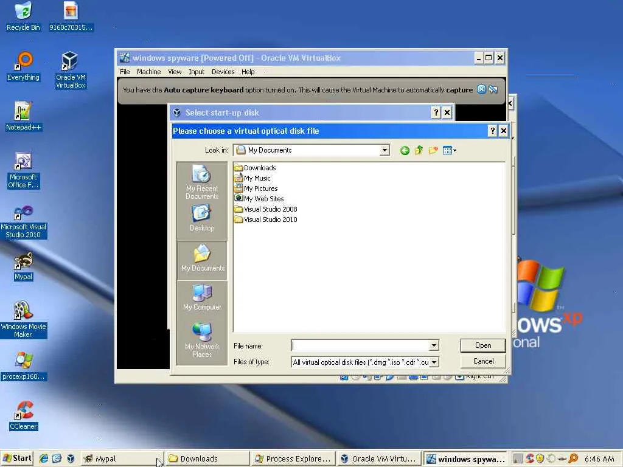
Task: Open My Recent Documents in sidebar
Action: click(202, 182)
